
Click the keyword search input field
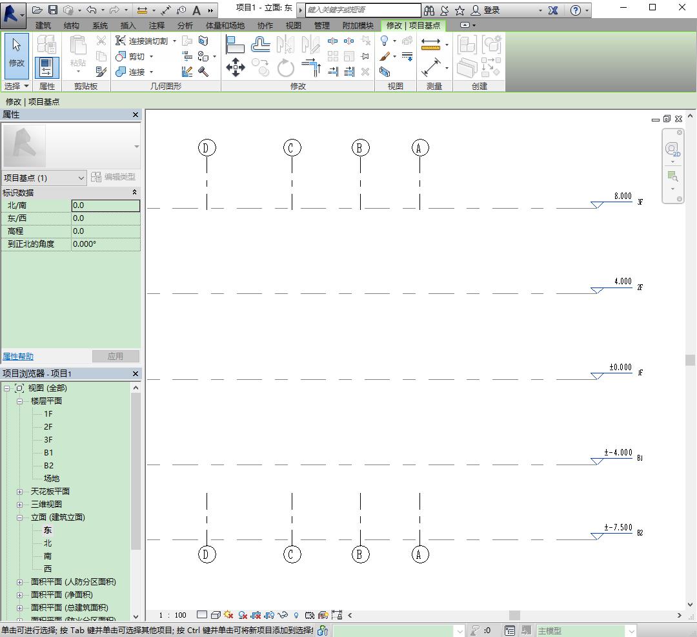coord(363,10)
